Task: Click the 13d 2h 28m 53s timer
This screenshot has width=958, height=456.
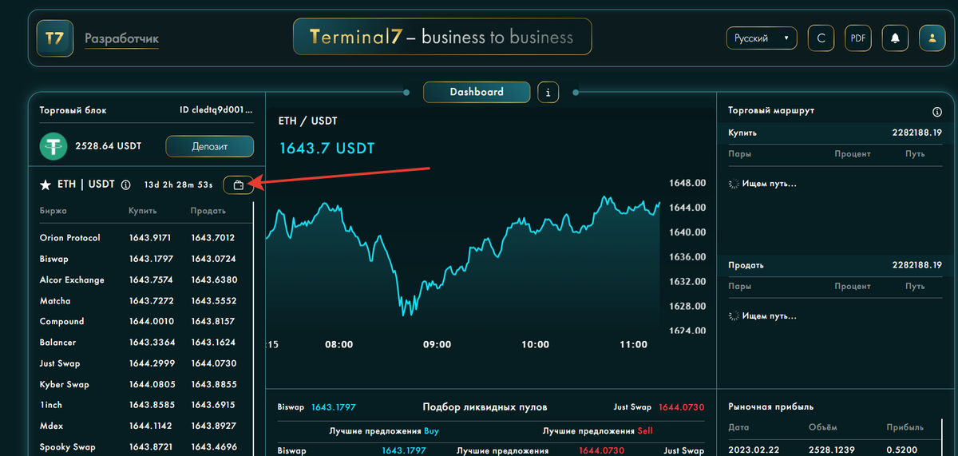Action: (x=178, y=185)
